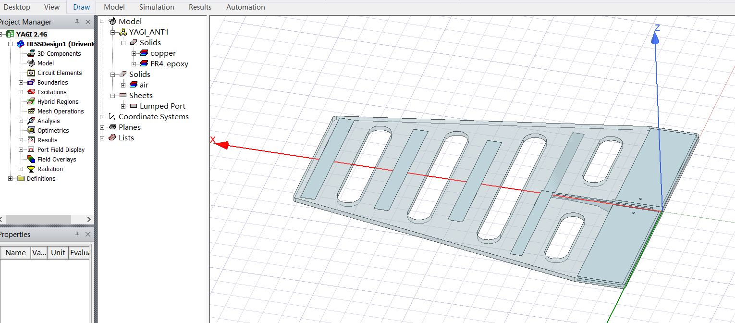Click the YAGI 2.4G project icon

11,34
